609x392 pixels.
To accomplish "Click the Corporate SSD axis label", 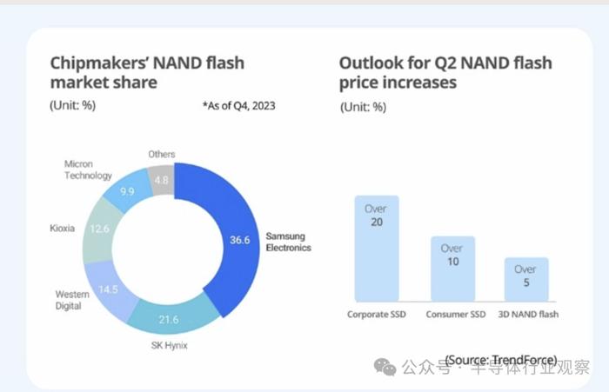I will (x=377, y=315).
